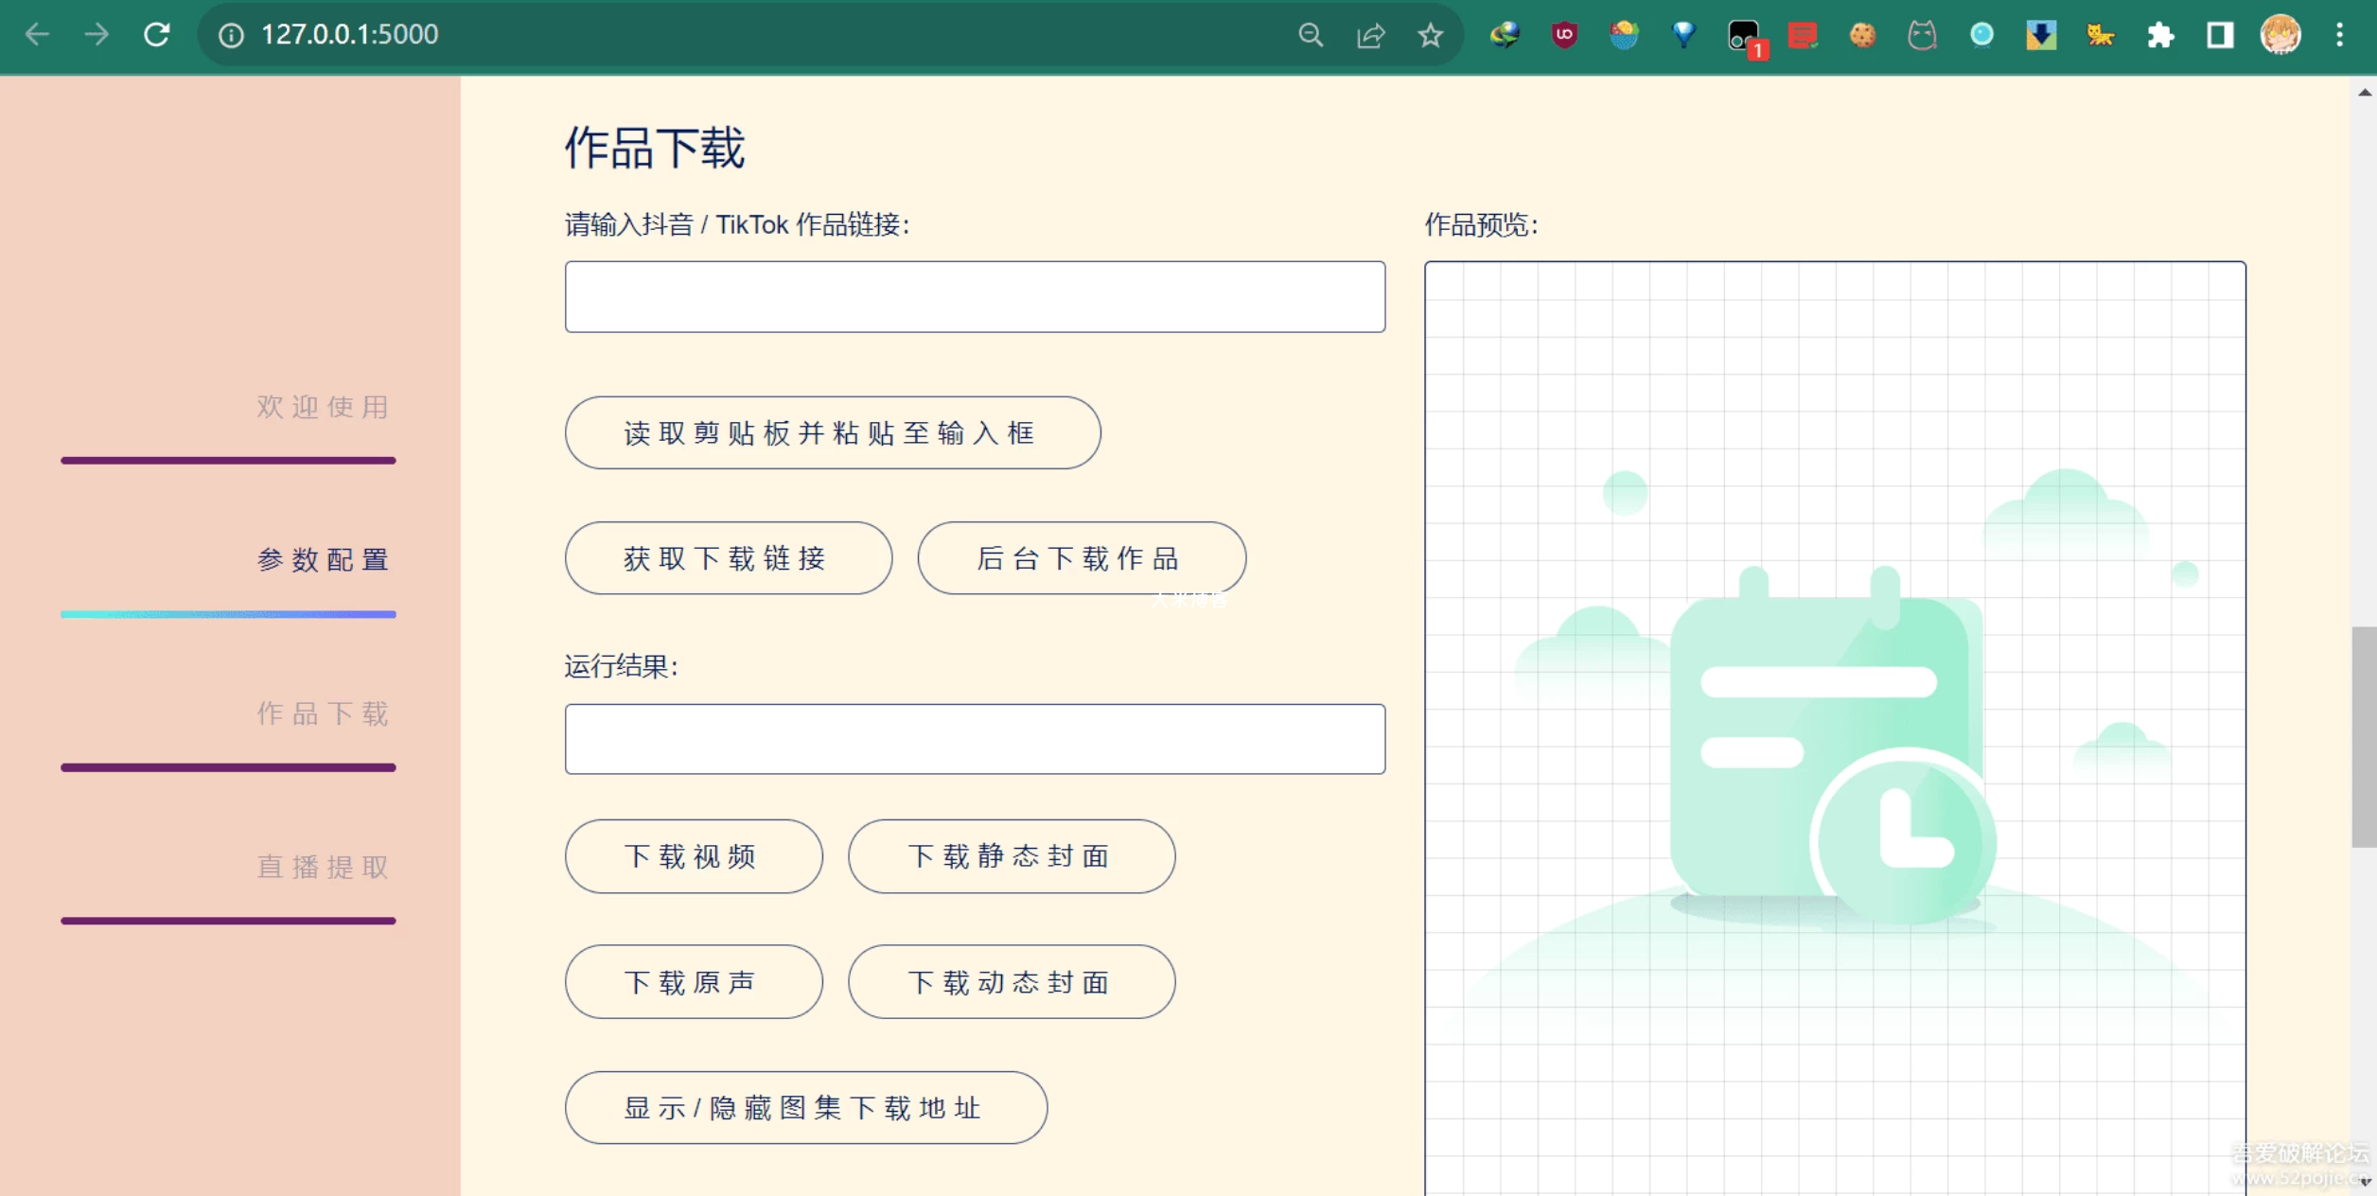Screen dimensions: 2377x1196
Task: Switch to 参数配置 sidebar tab
Action: [323, 560]
